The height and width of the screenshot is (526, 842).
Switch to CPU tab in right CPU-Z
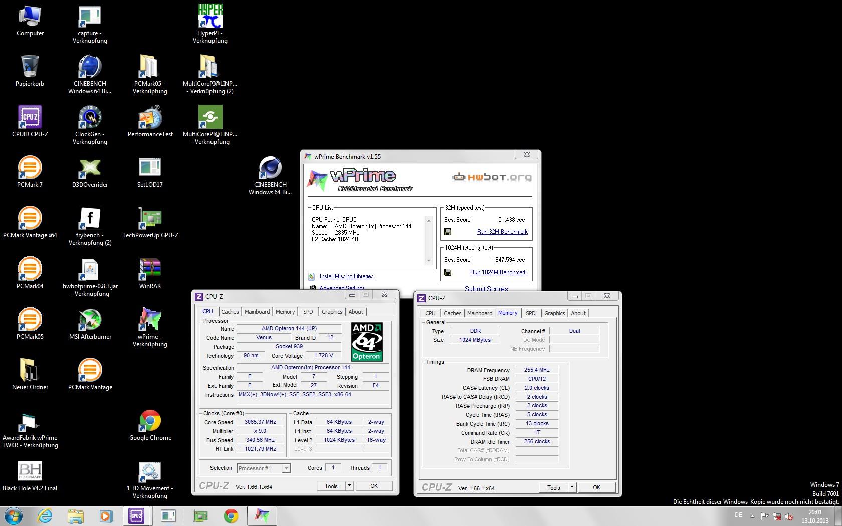coord(430,313)
